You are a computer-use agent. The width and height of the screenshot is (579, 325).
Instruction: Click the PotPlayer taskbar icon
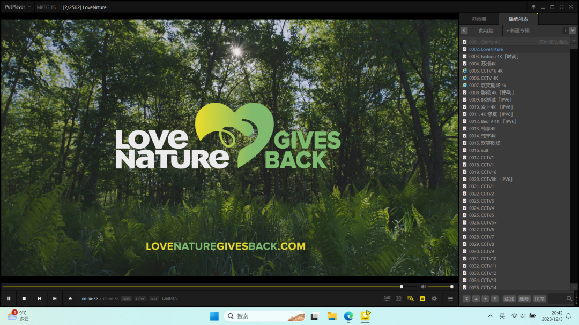pos(365,316)
